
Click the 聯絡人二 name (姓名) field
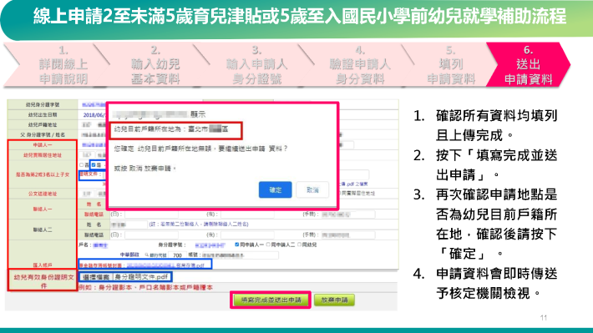[129, 225]
